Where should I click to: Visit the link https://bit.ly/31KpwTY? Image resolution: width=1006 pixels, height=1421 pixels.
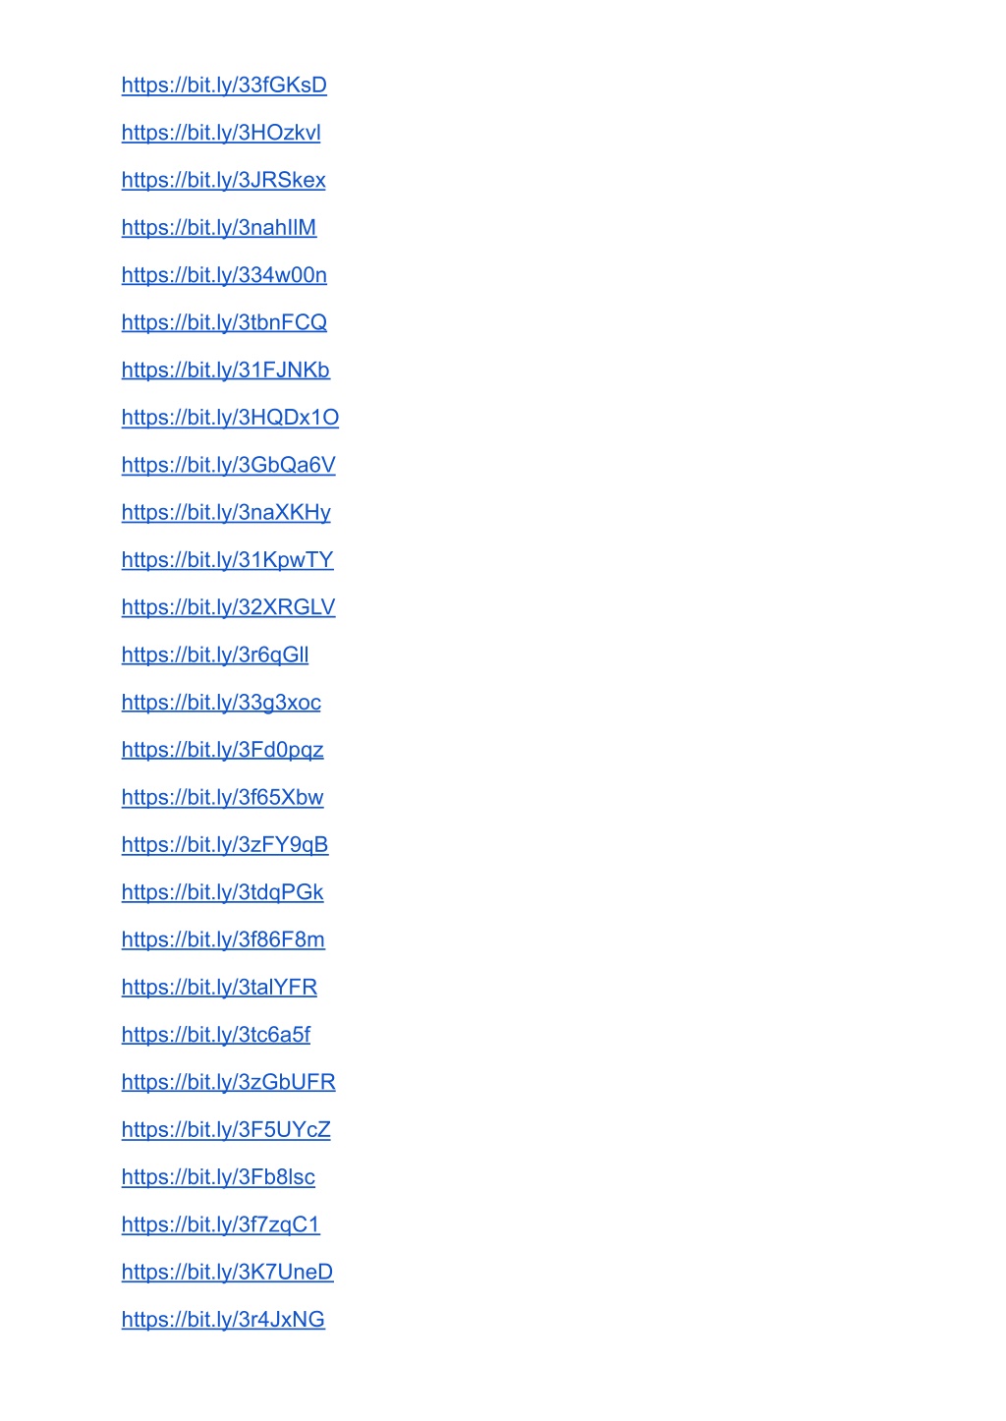[228, 560]
